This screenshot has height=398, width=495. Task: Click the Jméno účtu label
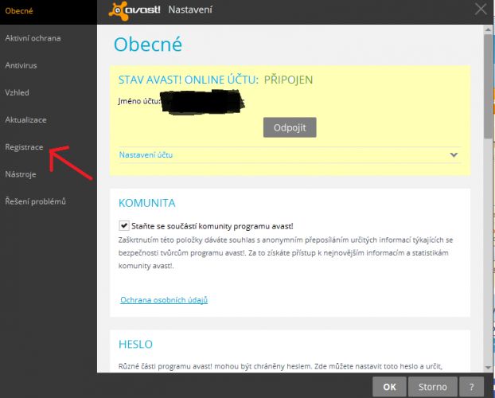pyautogui.click(x=139, y=101)
